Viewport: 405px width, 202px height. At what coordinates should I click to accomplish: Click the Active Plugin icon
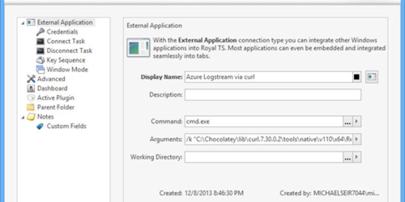pos(30,98)
